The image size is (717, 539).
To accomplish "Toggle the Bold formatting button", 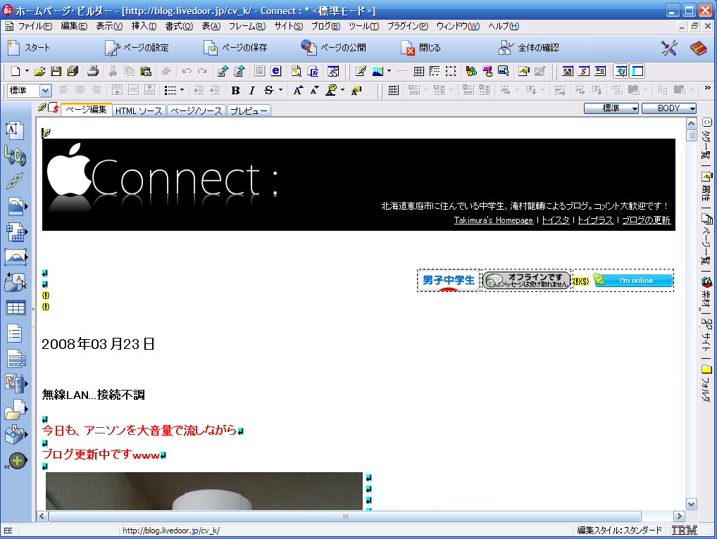I will pyautogui.click(x=235, y=91).
